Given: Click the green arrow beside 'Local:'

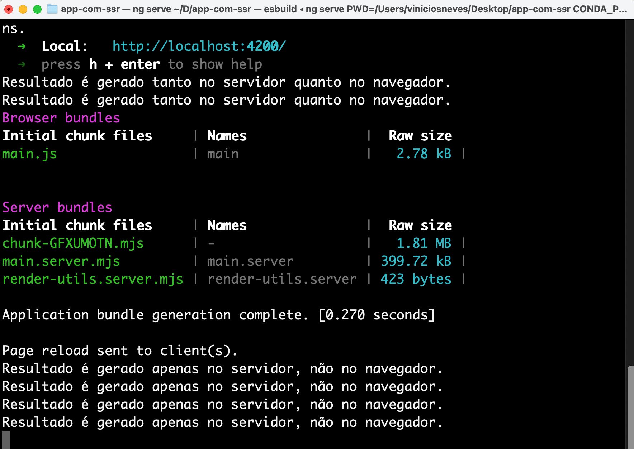Looking at the screenshot, I should pos(22,46).
